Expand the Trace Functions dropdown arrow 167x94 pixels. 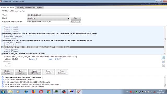tap(26, 72)
